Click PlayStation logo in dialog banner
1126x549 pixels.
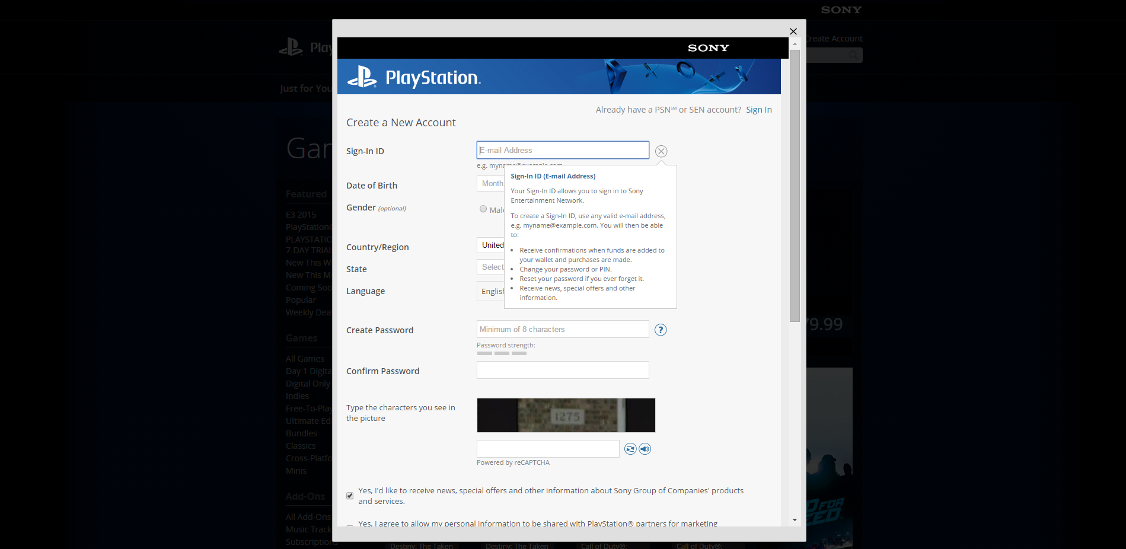(414, 77)
